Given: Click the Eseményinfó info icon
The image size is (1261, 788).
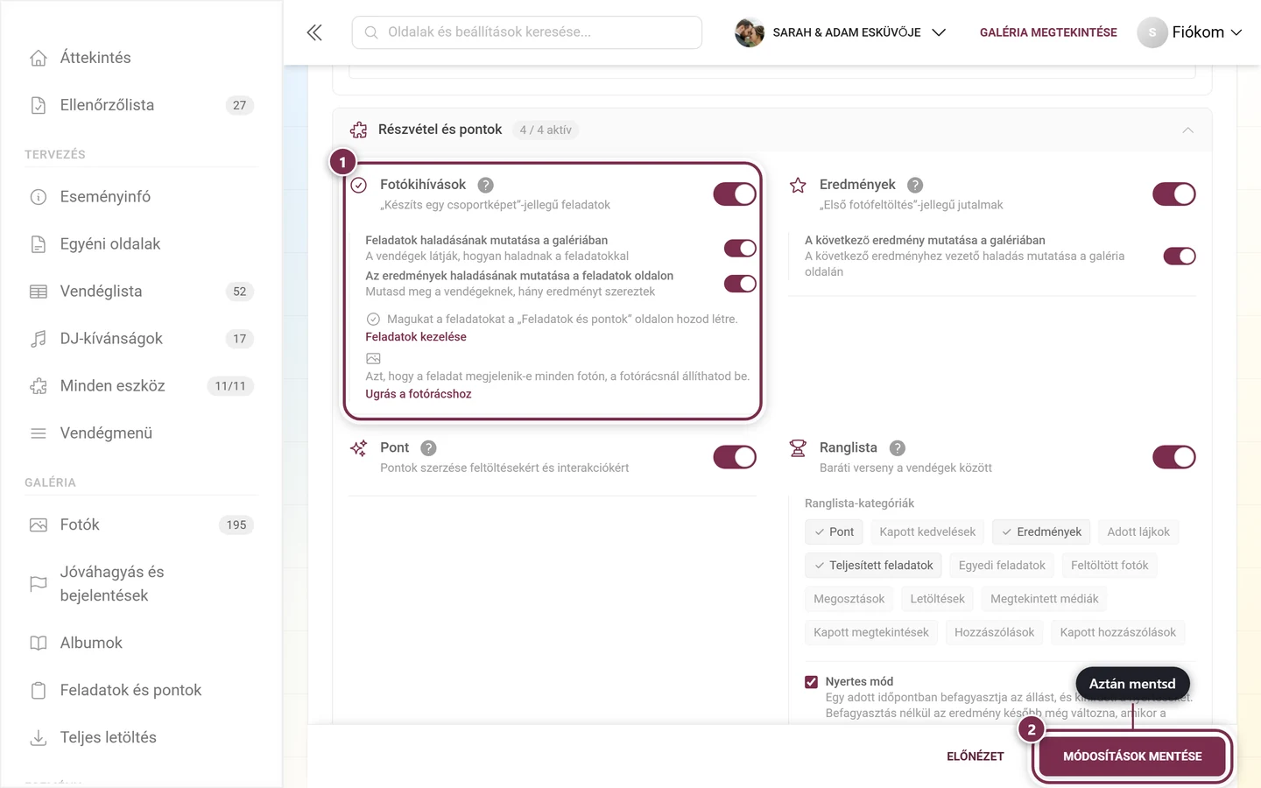Looking at the screenshot, I should point(39,197).
